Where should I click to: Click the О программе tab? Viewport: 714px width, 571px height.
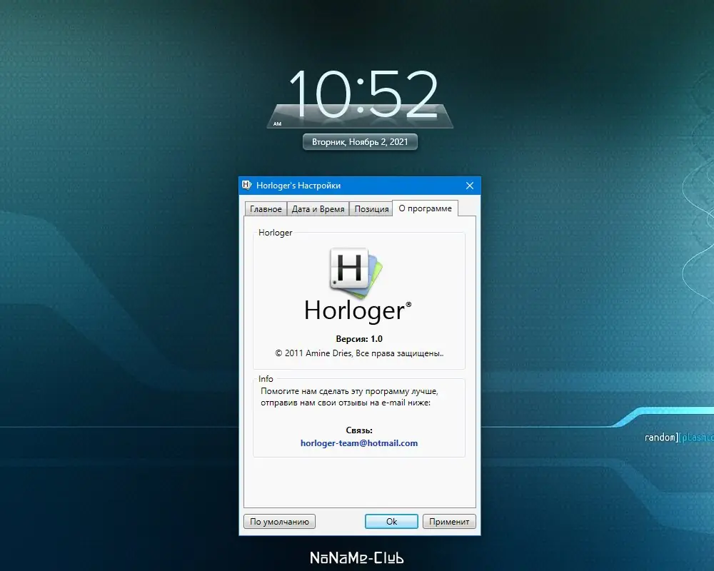click(x=425, y=208)
